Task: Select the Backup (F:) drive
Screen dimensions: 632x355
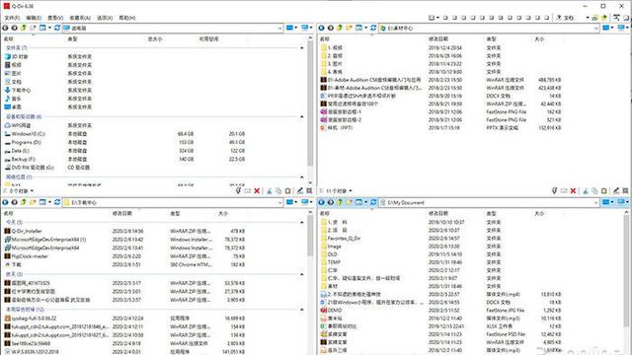Action: click(x=20, y=160)
